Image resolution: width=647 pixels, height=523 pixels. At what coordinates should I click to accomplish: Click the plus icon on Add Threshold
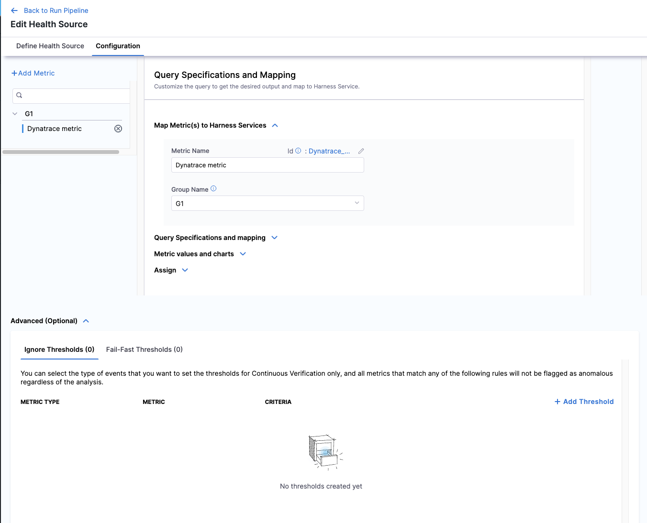(557, 402)
